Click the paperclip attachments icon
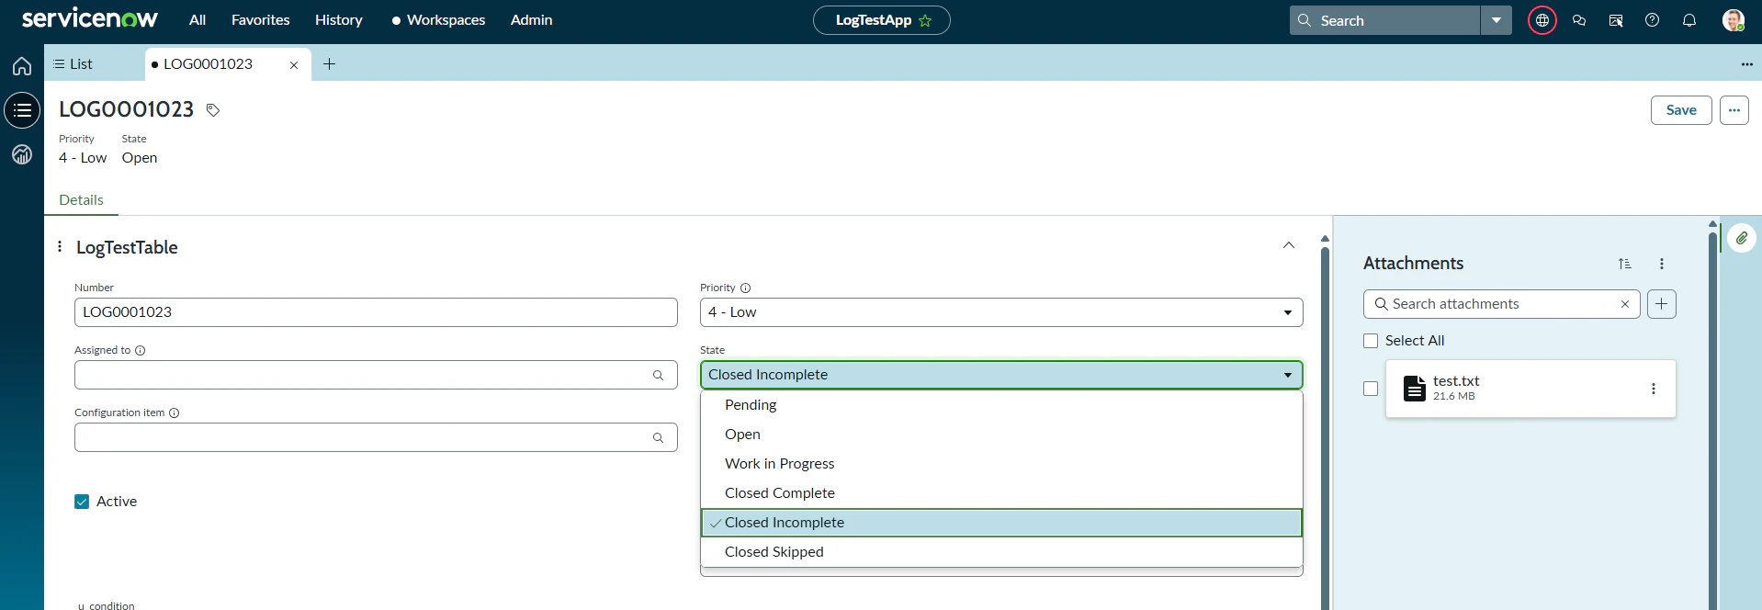The height and width of the screenshot is (610, 1762). [x=1741, y=239]
